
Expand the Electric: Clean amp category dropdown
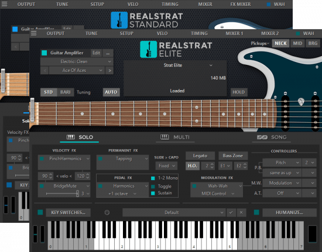[77, 61]
